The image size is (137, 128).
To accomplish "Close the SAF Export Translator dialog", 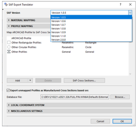I will tap(130, 5).
